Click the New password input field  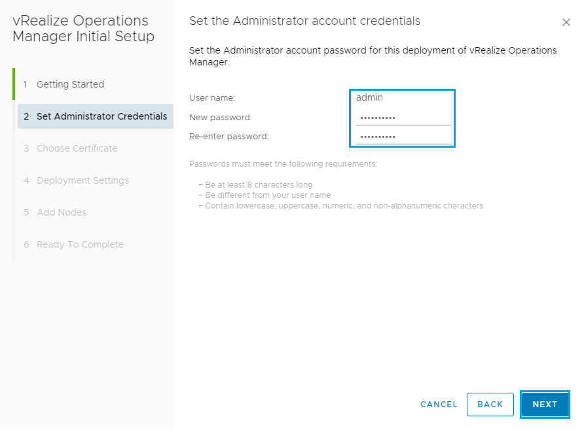403,118
